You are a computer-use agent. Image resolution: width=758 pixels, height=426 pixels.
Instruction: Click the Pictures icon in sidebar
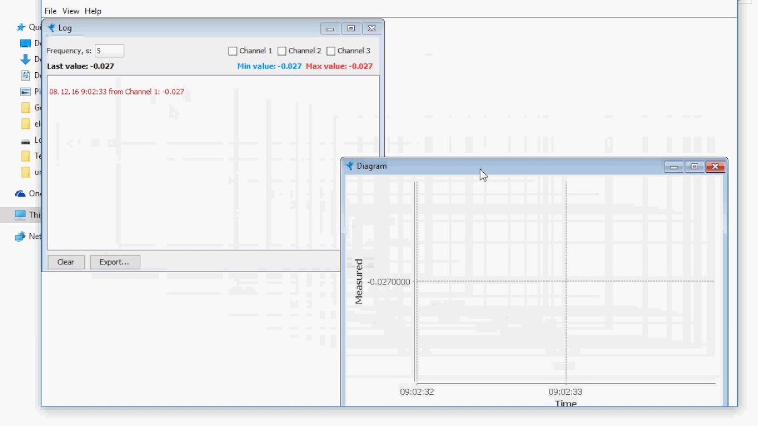(25, 92)
